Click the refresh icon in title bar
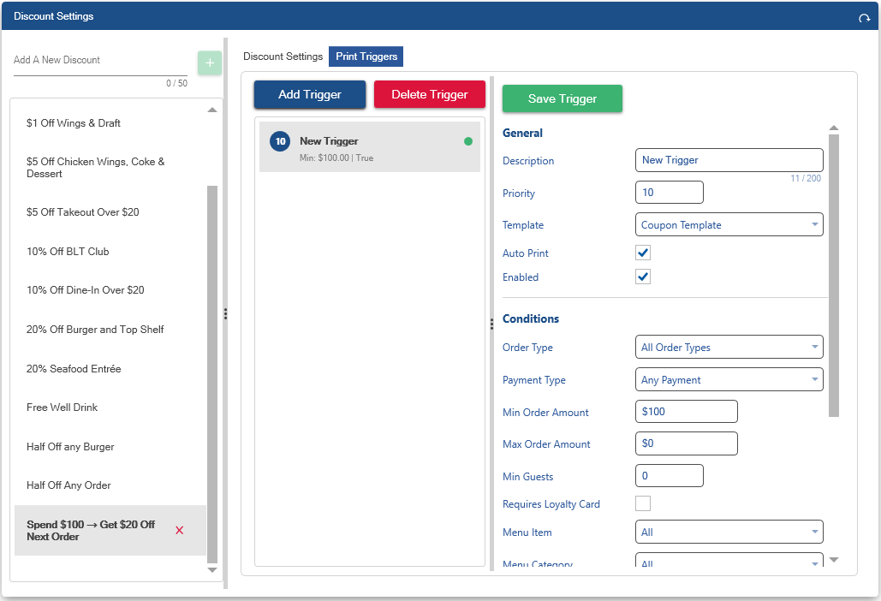This screenshot has height=601, width=881. tap(864, 18)
